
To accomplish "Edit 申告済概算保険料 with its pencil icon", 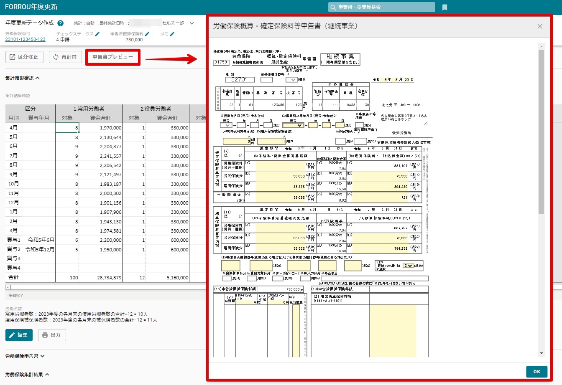I will click(147, 34).
